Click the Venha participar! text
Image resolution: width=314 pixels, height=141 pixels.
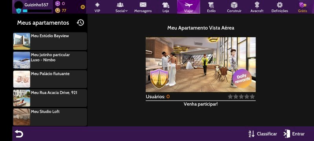tap(201, 104)
